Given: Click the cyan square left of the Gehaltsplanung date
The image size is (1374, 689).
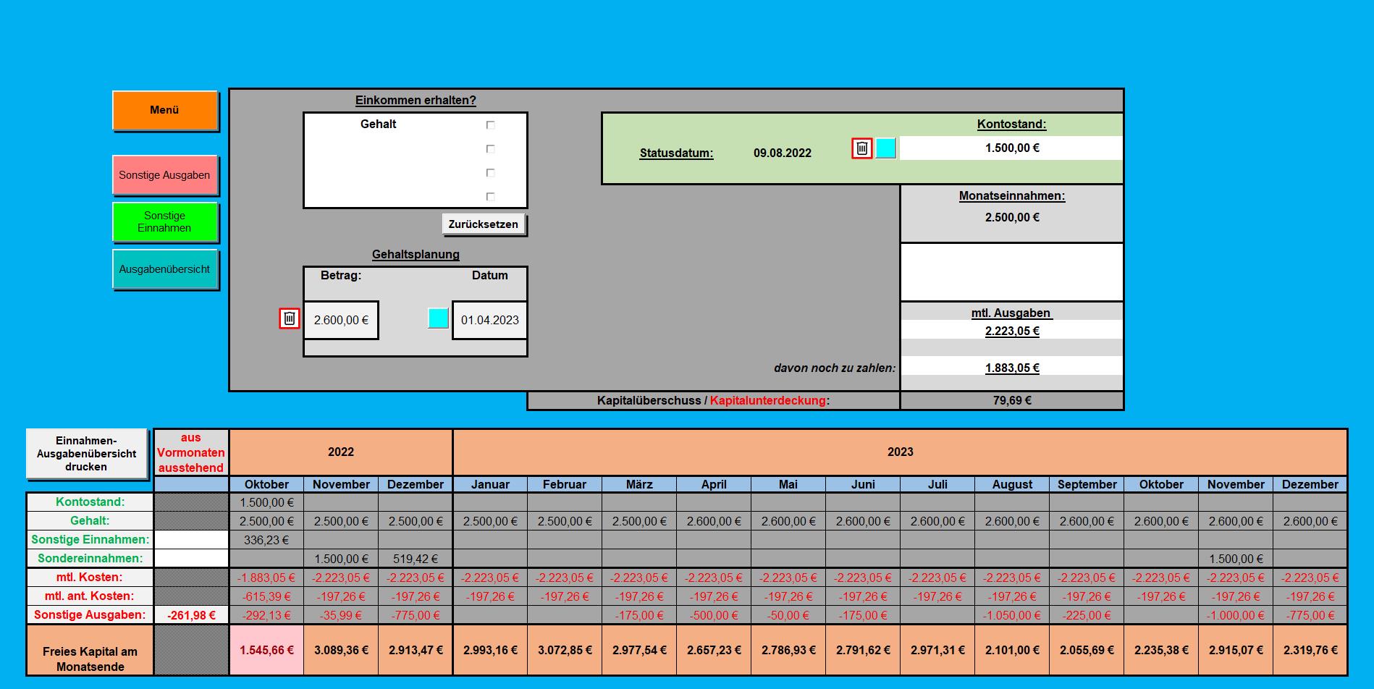Looking at the screenshot, I should (x=438, y=318).
